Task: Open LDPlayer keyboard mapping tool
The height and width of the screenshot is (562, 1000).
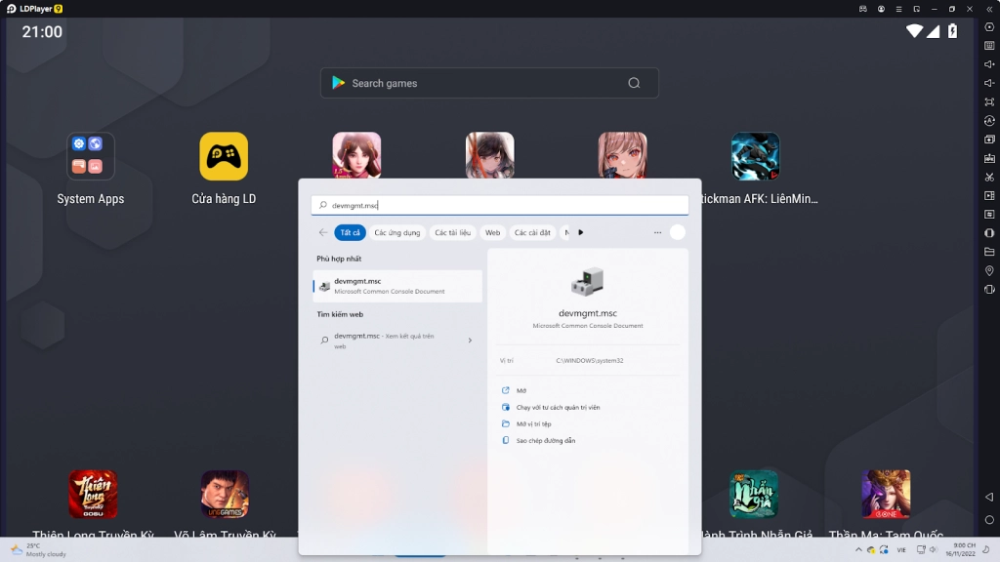Action: point(989,46)
